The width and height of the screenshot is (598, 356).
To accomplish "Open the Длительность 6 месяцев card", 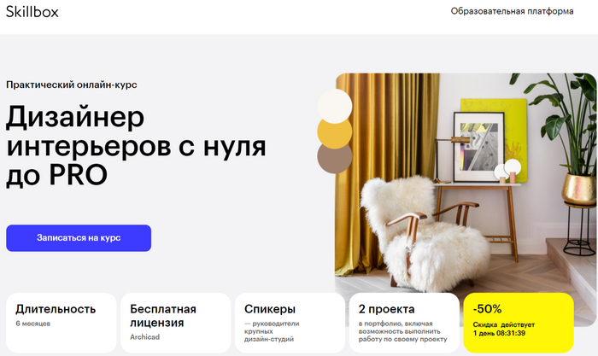I will 62,323.
